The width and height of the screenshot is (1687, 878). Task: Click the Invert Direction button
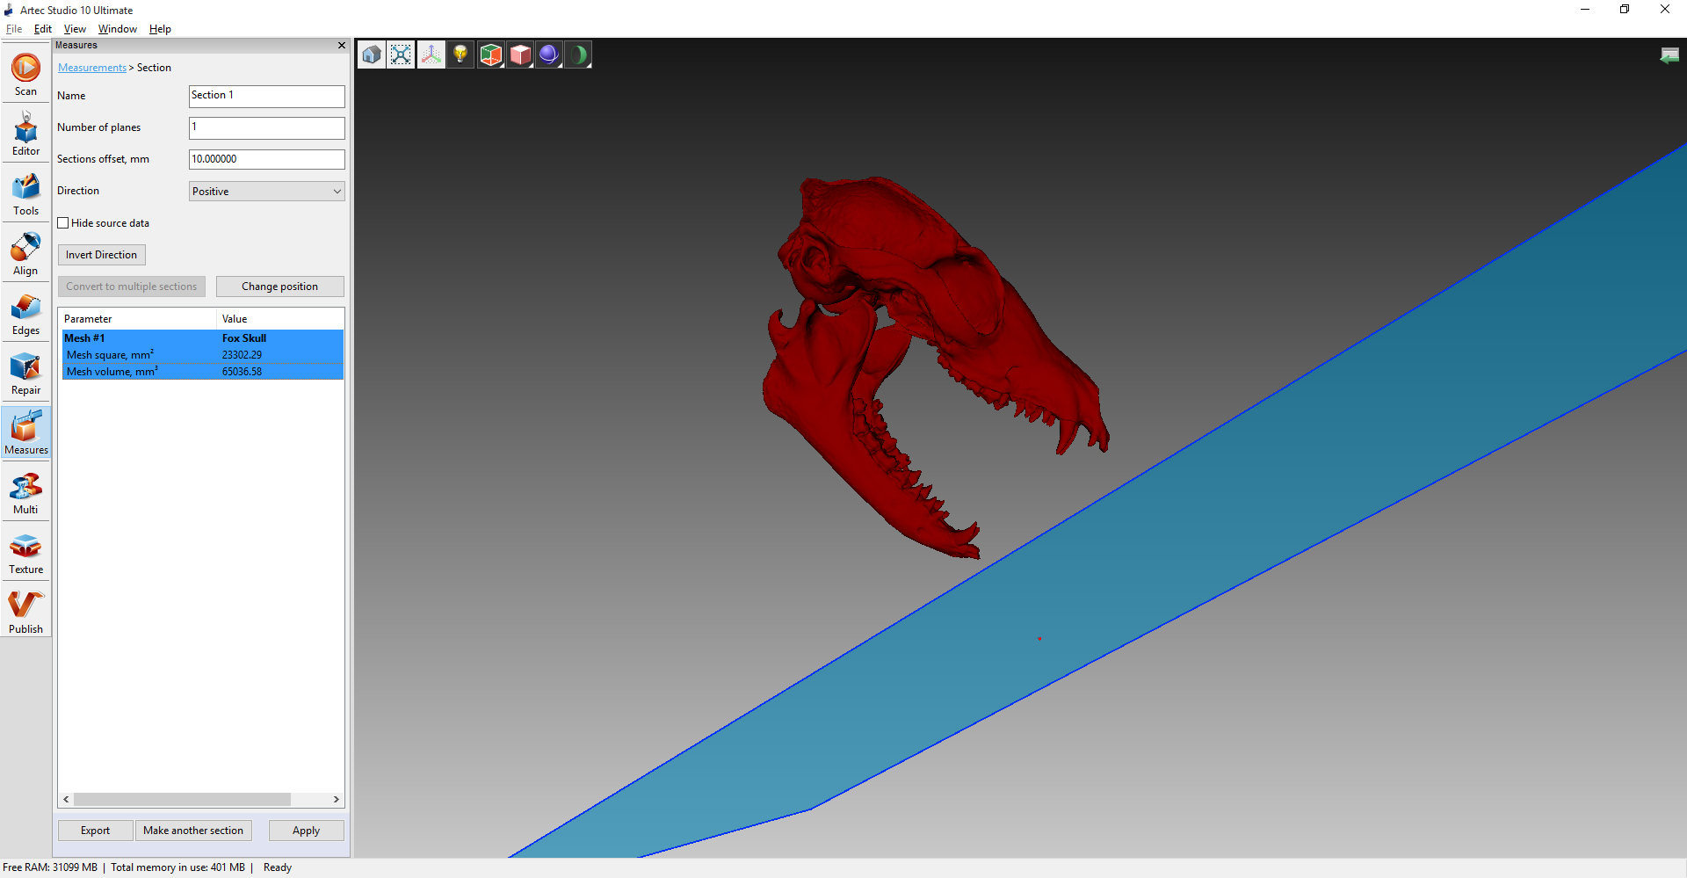101,255
